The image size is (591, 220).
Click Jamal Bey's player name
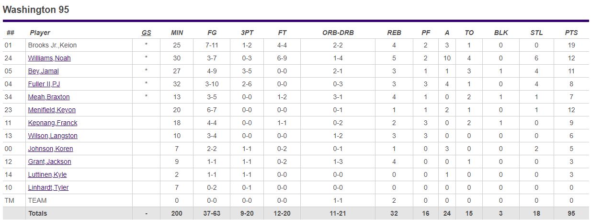tap(43, 71)
